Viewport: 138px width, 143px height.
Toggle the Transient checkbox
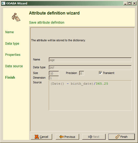coord(100,73)
